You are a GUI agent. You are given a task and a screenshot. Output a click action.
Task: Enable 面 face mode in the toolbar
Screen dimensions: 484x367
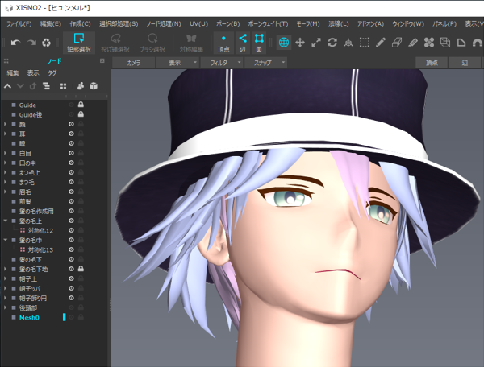click(x=259, y=43)
